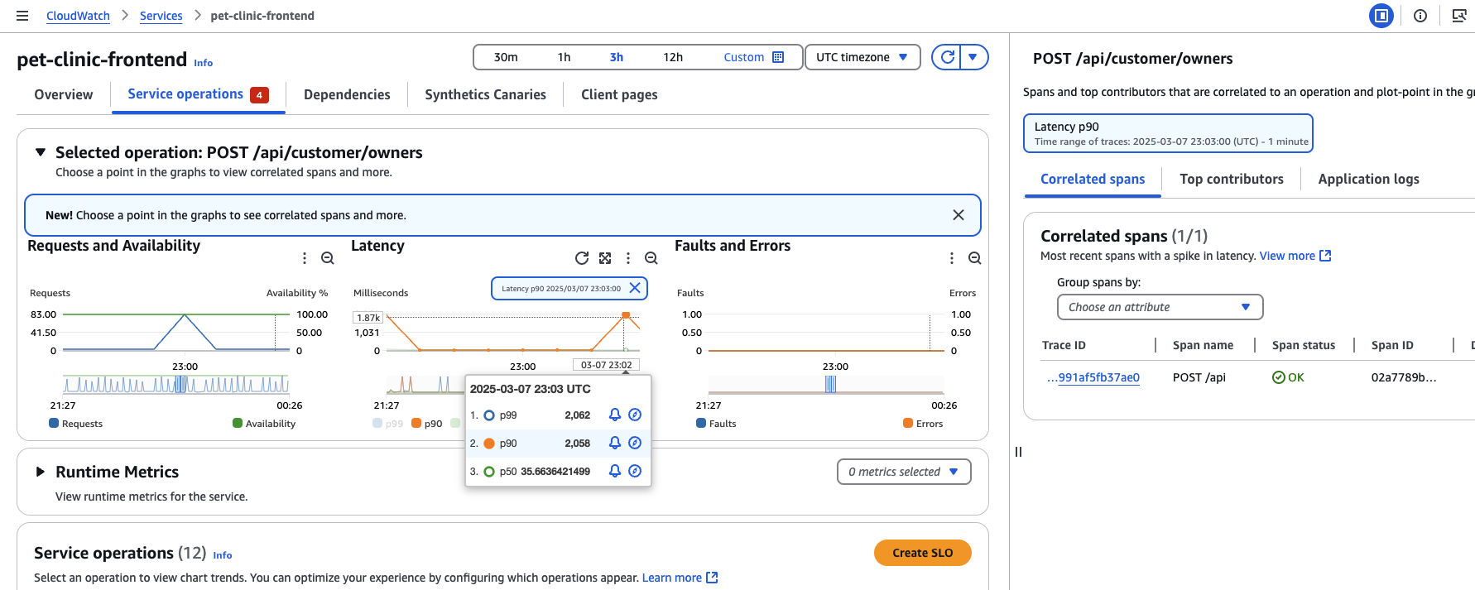Switch to the Application logs tab
The image size is (1475, 590).
click(1368, 179)
